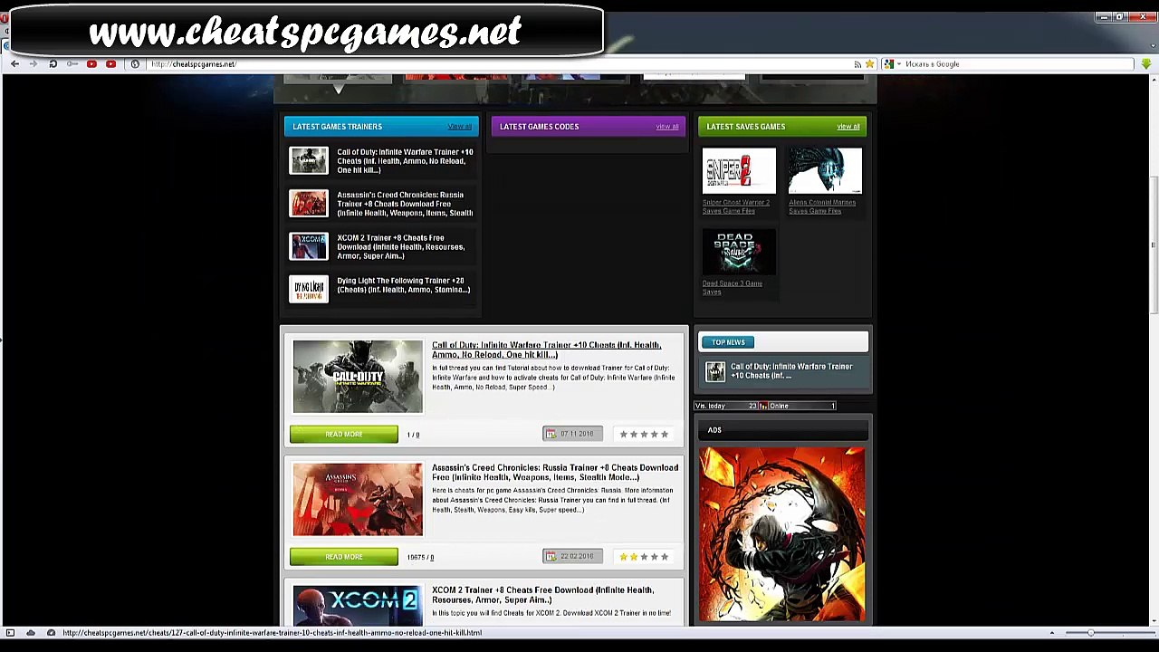This screenshot has width=1159, height=652.
Task: Bookmark the page with the star icon
Action: 870,64
